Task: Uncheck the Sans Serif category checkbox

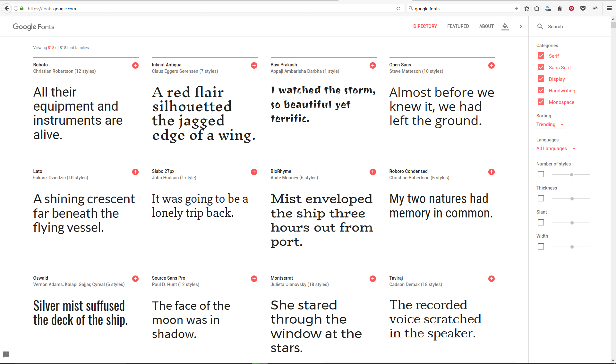Action: click(x=541, y=67)
